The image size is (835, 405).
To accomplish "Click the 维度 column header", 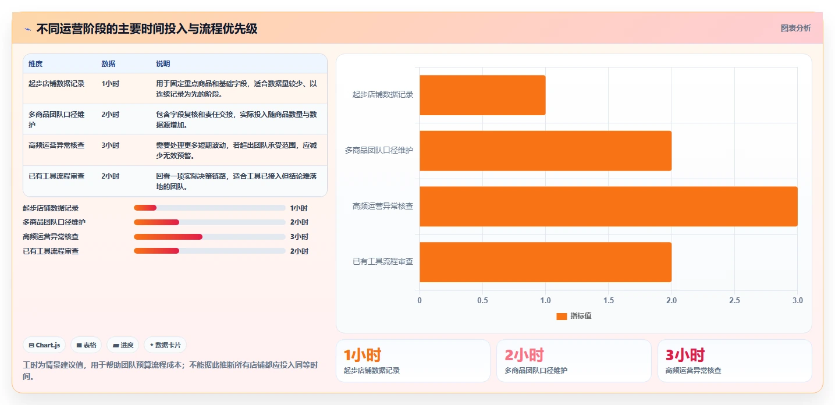I will (x=35, y=64).
